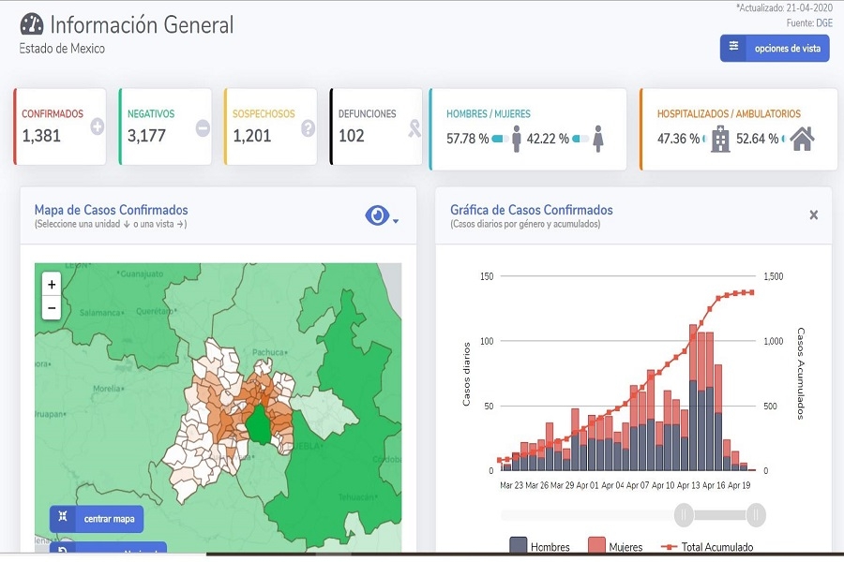Click the question mark icon on Sospechosos
844x562 pixels.
(308, 128)
